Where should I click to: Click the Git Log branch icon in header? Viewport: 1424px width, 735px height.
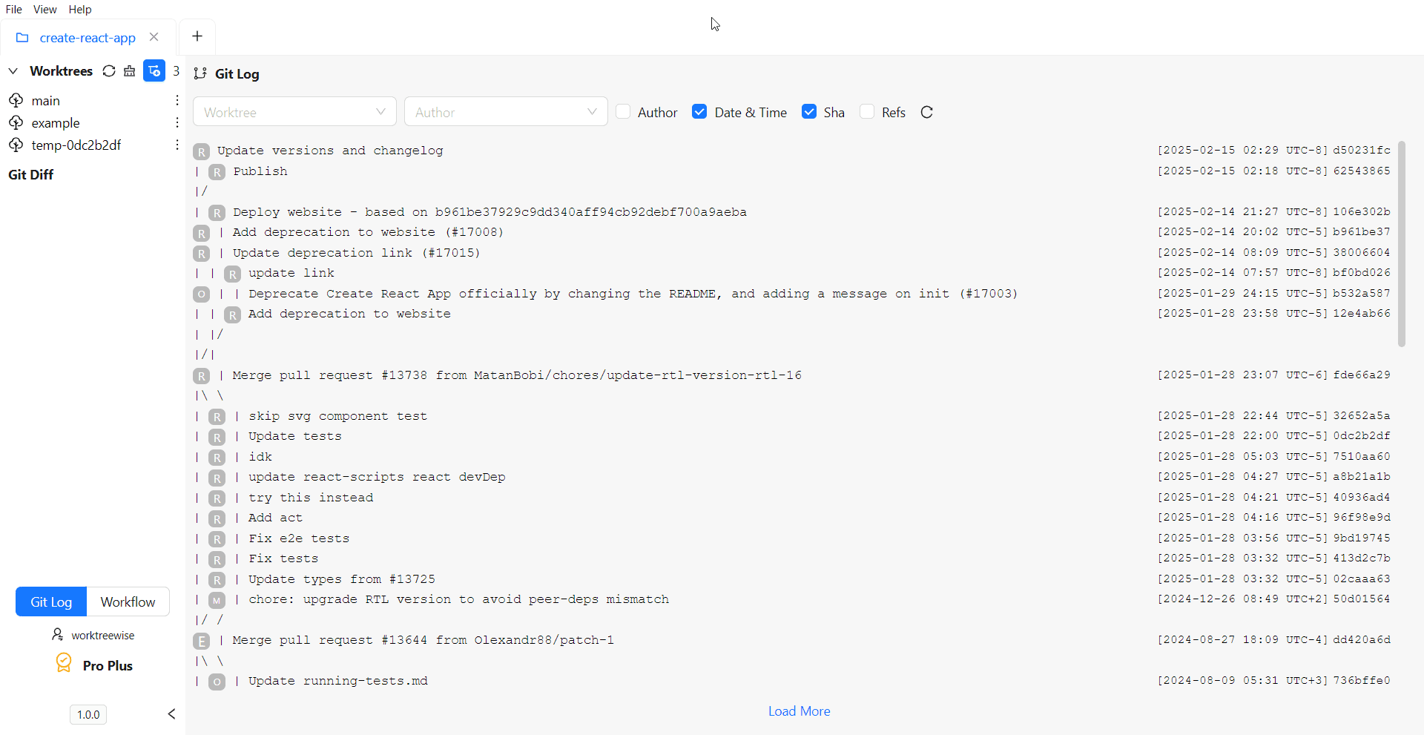200,73
